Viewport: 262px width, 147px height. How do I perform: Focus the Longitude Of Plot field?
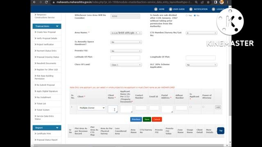click(x=201, y=58)
